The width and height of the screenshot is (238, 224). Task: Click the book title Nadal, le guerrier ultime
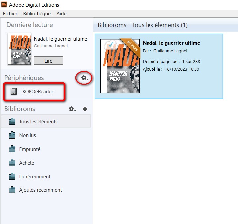click(171, 43)
